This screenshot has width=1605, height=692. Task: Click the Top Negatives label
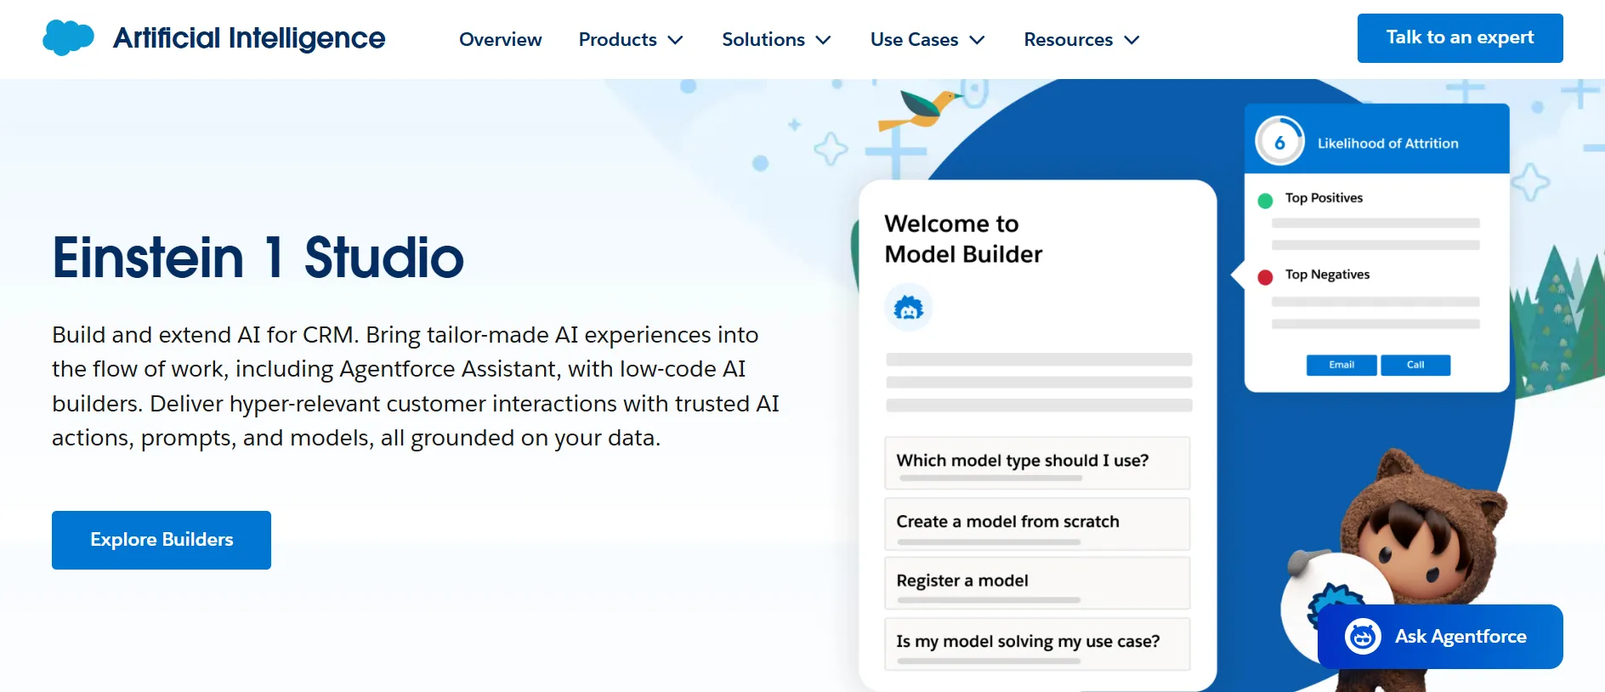[x=1327, y=275]
